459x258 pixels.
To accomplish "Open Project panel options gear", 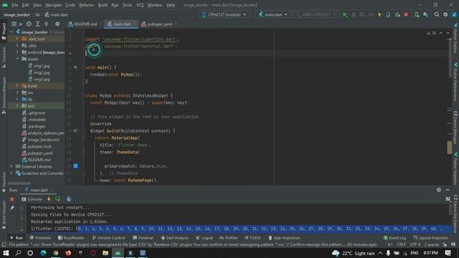I will [57, 24].
